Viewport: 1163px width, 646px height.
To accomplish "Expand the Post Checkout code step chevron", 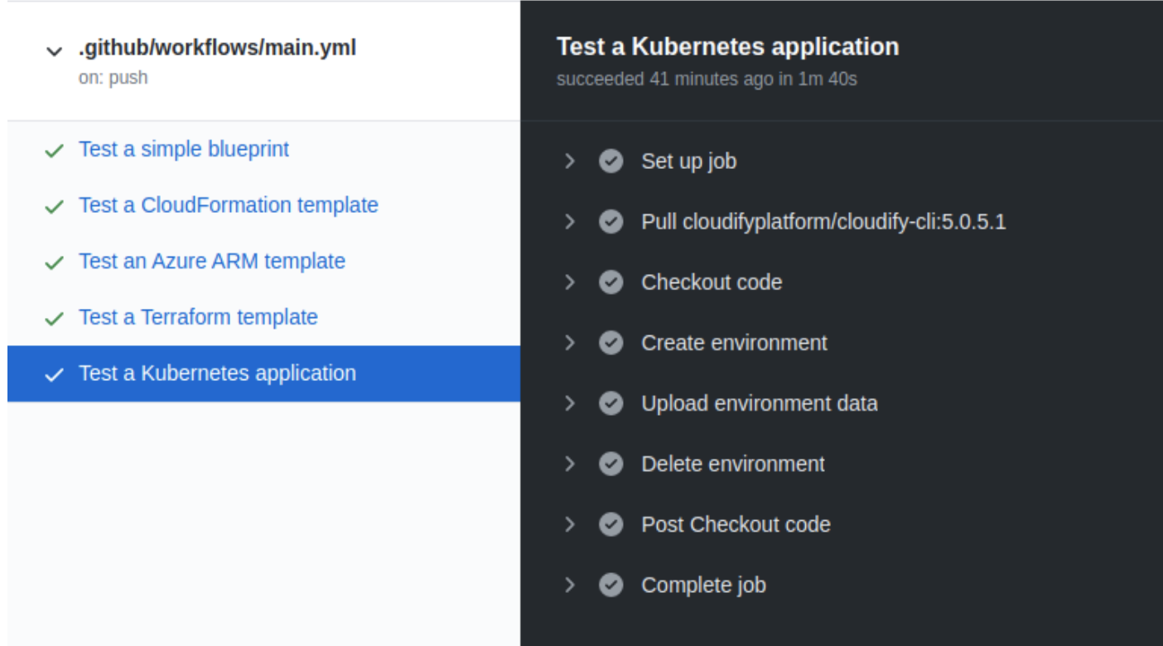I will coord(569,523).
